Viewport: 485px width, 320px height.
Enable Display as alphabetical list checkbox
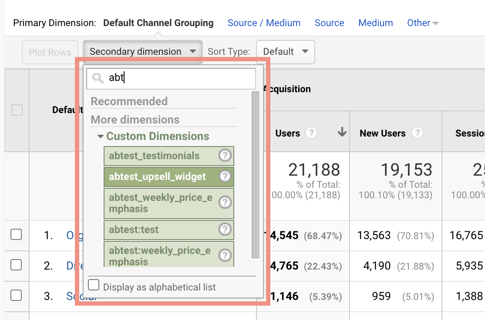point(94,285)
